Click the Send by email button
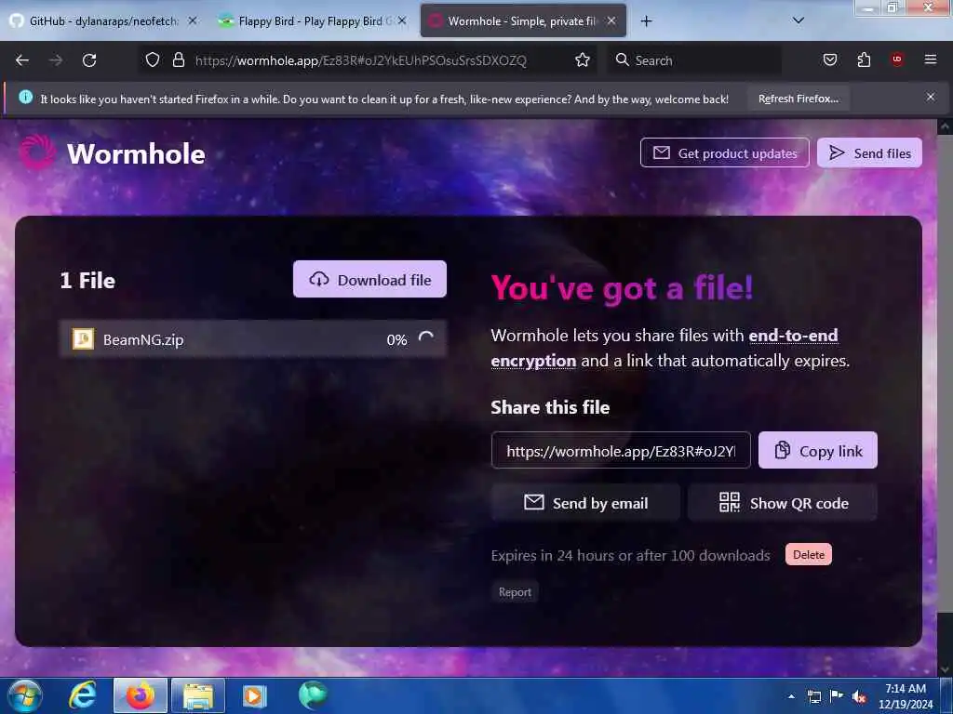This screenshot has width=953, height=714. pyautogui.click(x=585, y=503)
